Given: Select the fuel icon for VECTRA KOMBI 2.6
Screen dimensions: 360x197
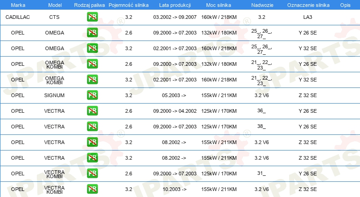Looking at the screenshot, I should coord(92,174).
